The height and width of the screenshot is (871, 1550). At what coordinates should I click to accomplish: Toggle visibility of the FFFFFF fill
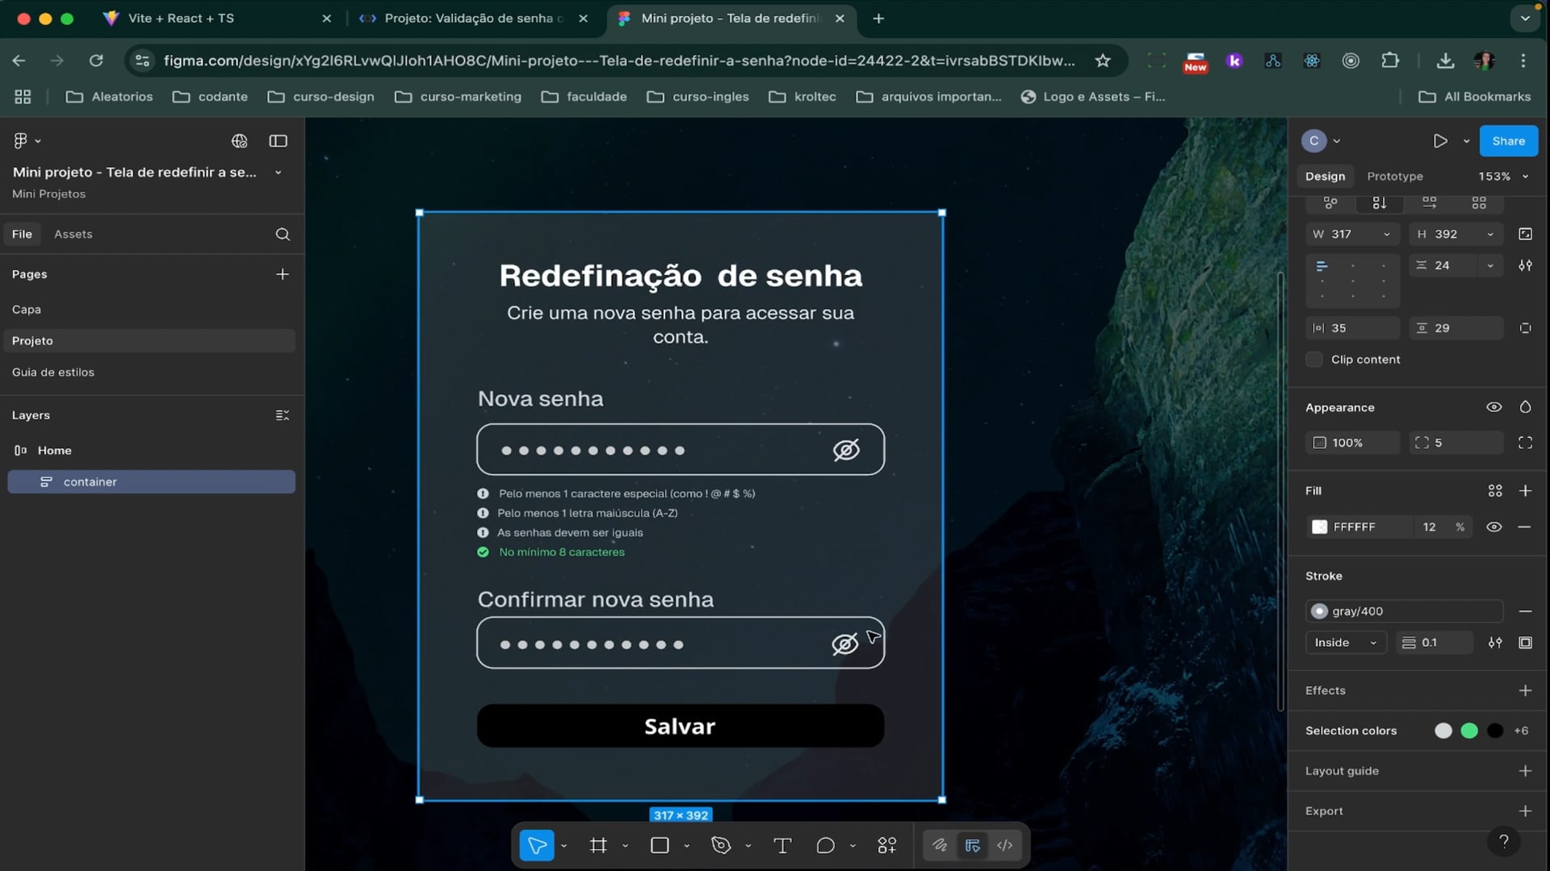1494,527
